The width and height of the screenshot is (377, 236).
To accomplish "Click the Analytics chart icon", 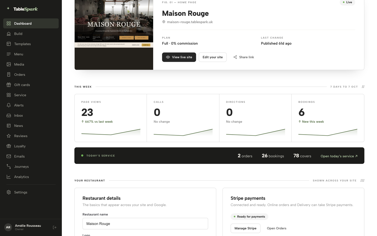I will pyautogui.click(x=9, y=177).
